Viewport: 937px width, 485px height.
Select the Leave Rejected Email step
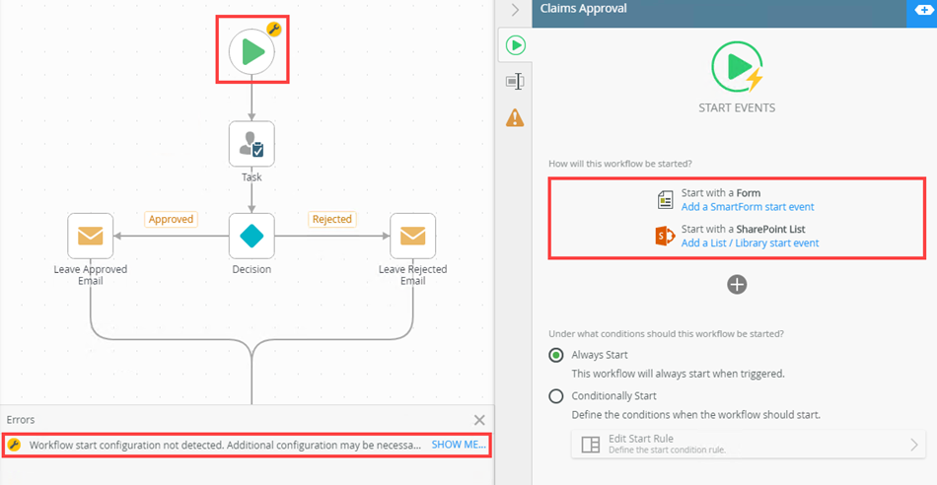pyautogui.click(x=413, y=236)
